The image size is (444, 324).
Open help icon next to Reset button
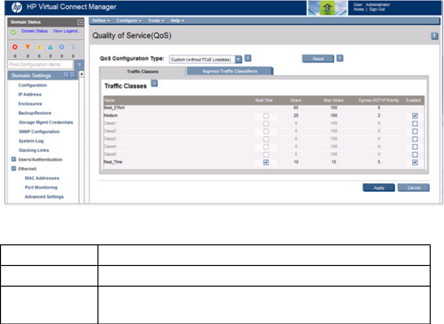[x=340, y=58]
